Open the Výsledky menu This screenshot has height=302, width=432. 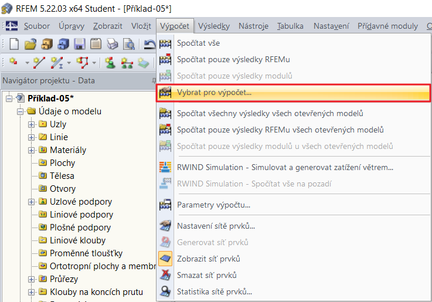213,26
